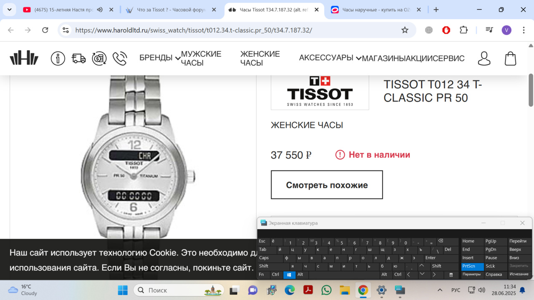Click the phone callback icon
534x300 pixels.
pyautogui.click(x=120, y=58)
